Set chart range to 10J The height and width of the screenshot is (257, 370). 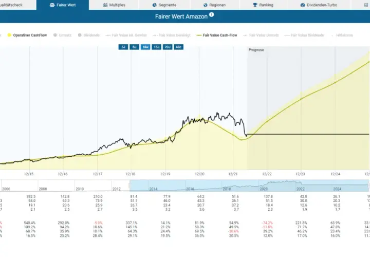tap(145, 47)
